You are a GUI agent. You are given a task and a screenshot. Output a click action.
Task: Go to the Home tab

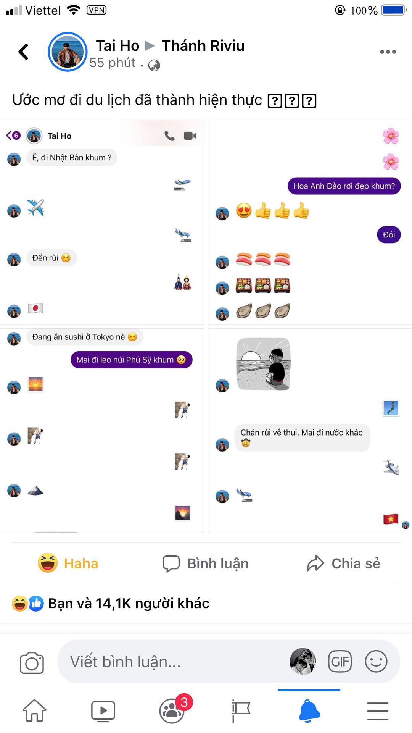(x=34, y=711)
